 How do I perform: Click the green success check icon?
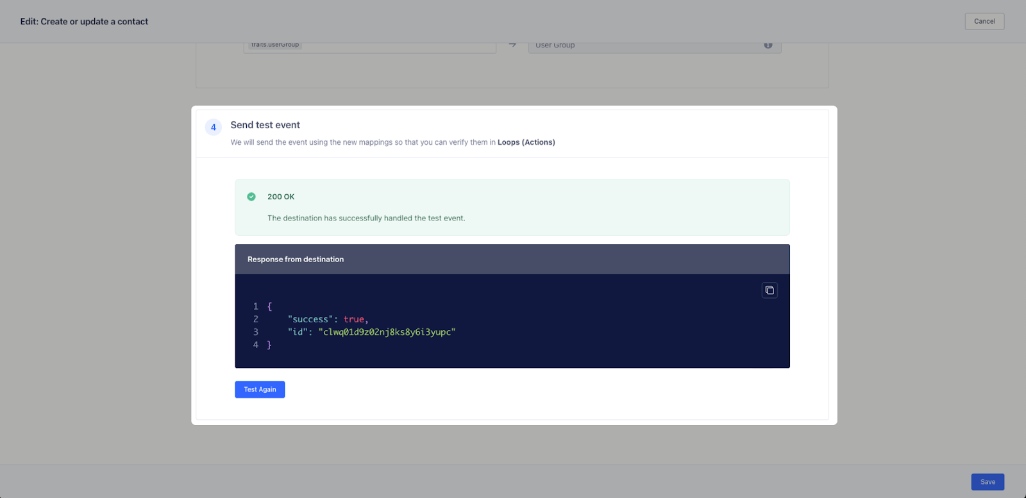tap(251, 197)
